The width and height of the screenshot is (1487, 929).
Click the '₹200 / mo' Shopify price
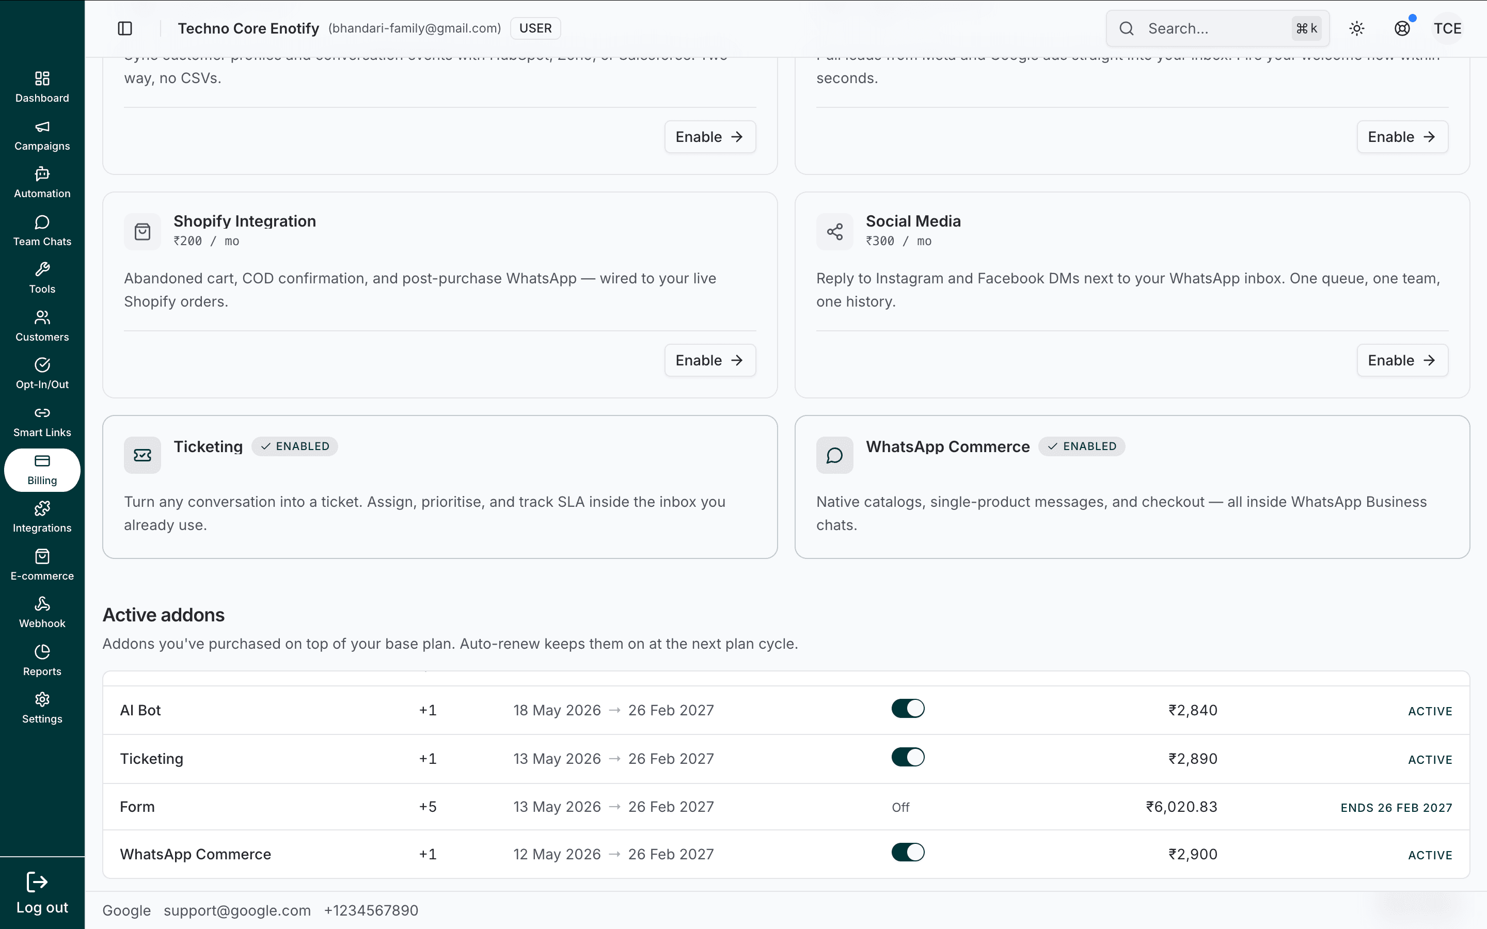(206, 241)
